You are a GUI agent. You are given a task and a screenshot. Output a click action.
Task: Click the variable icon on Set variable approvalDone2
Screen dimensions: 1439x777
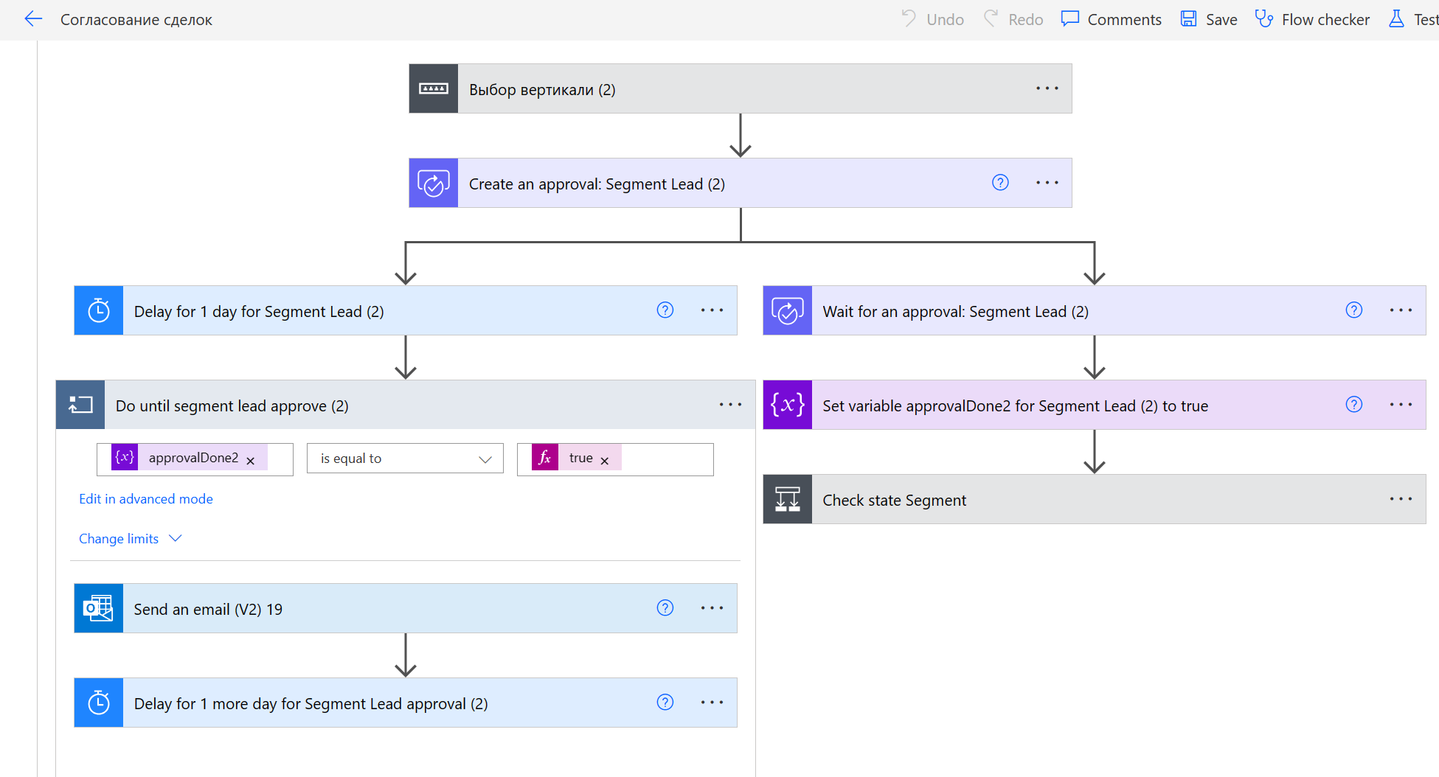[x=787, y=405]
